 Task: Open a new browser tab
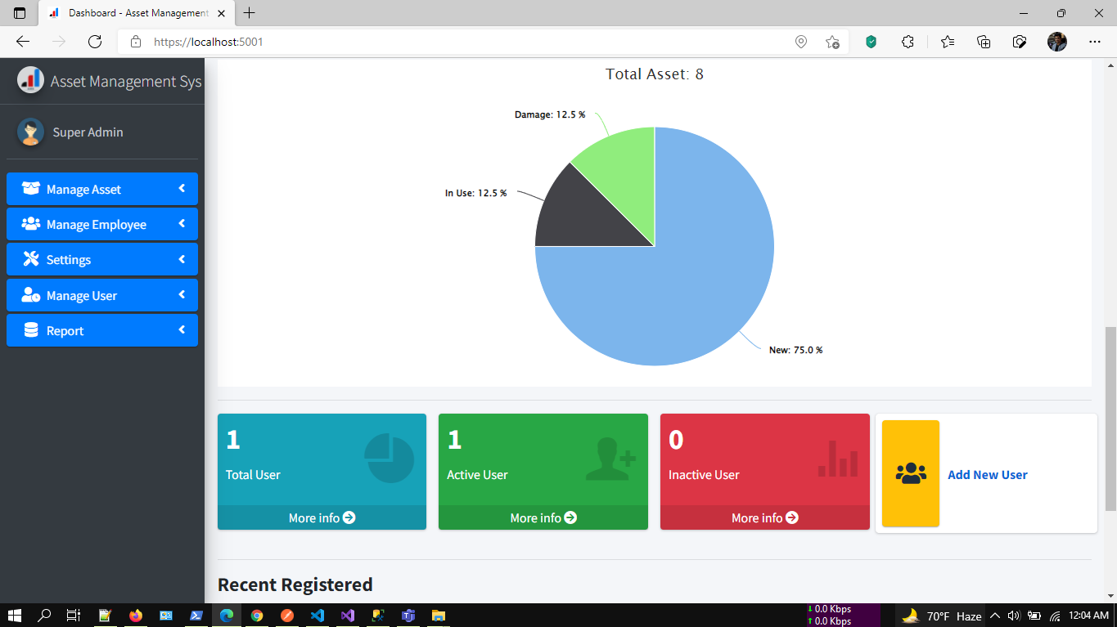tap(250, 13)
